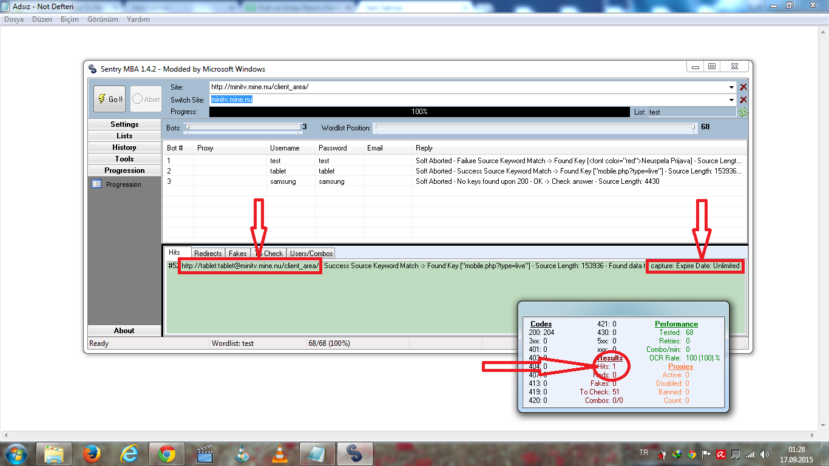Open Internet Explorer from the taskbar
The width and height of the screenshot is (829, 466).
(x=129, y=454)
